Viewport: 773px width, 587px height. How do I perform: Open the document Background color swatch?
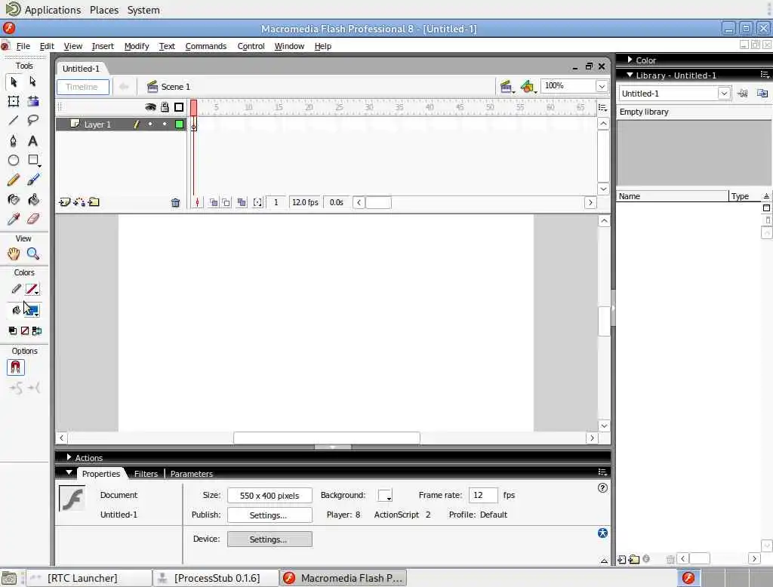point(385,495)
